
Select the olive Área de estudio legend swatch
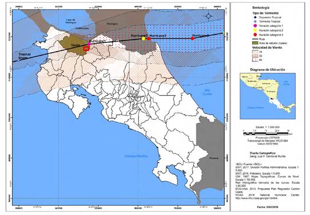pos(255,43)
